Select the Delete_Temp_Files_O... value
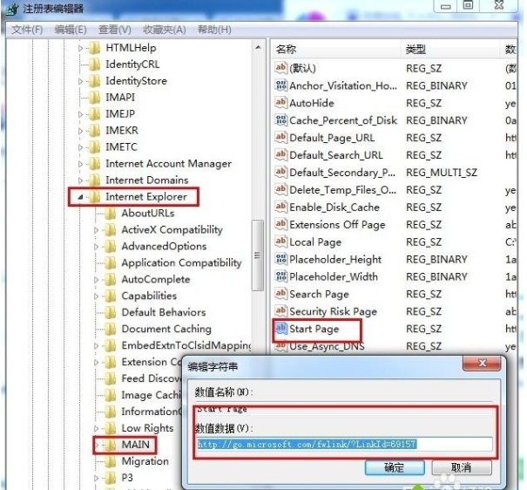527x490 pixels. 343,190
